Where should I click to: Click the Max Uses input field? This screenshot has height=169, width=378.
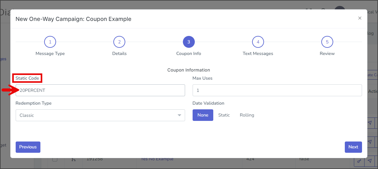coord(277,90)
